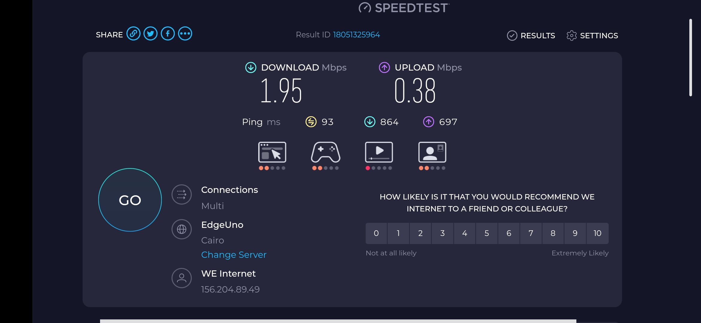Click the upload arrow icon
Viewport: 701px width, 323px height.
coord(384,68)
